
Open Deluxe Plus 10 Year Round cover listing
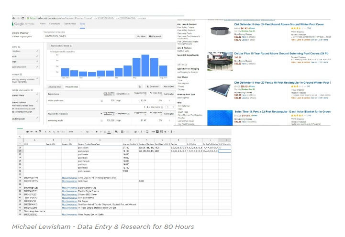point(281,54)
